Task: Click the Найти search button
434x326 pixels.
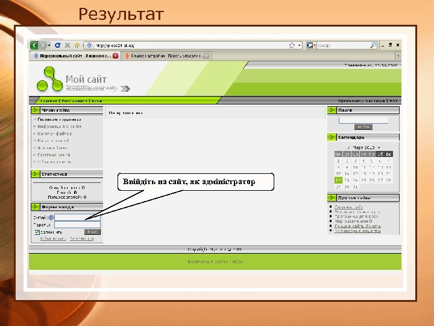Action: [x=363, y=127]
